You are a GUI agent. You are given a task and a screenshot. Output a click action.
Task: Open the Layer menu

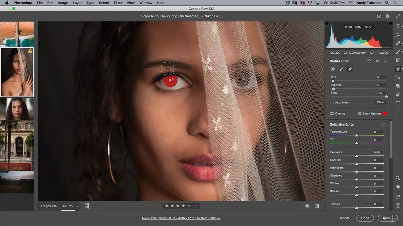[77, 3]
